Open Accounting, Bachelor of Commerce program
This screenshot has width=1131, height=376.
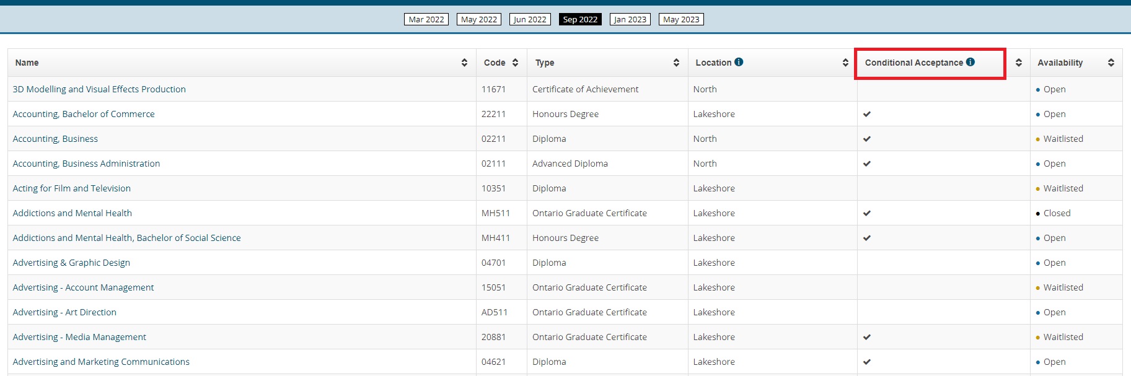click(84, 114)
